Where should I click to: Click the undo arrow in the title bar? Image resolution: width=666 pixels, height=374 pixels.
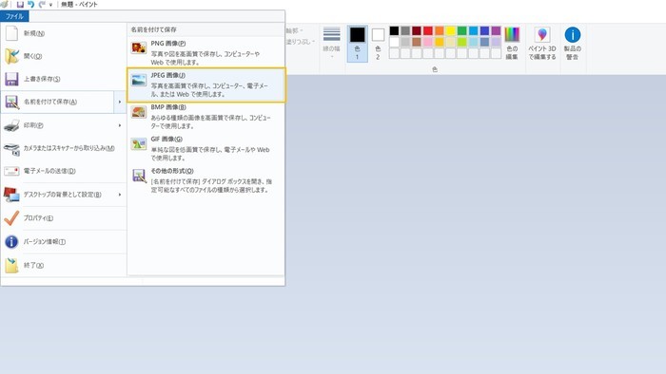[x=31, y=4]
